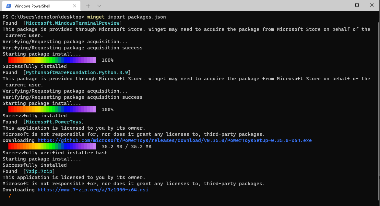
Task: Close the Windows PowerShell tab
Action: [x=75, y=6]
